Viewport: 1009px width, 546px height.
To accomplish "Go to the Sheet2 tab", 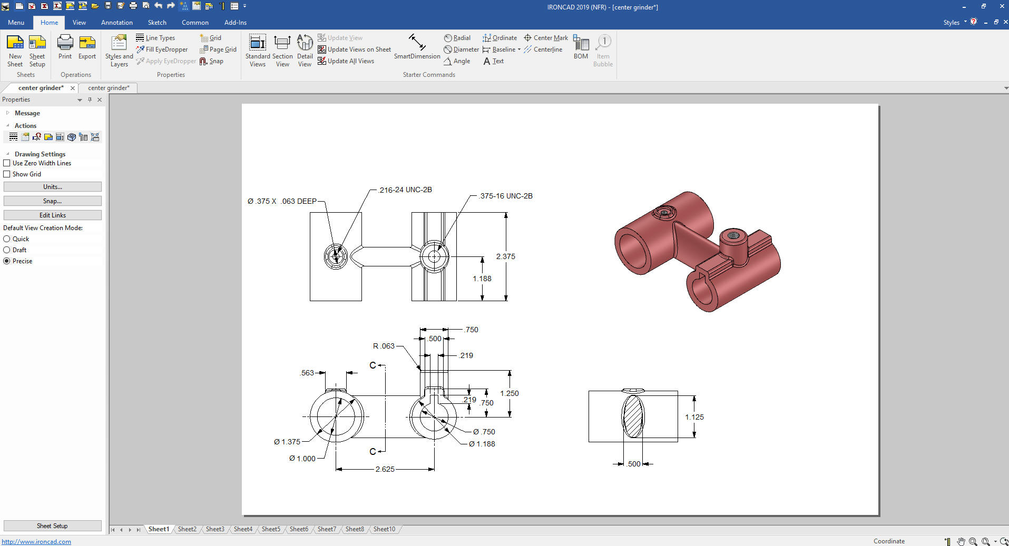I will pos(187,529).
